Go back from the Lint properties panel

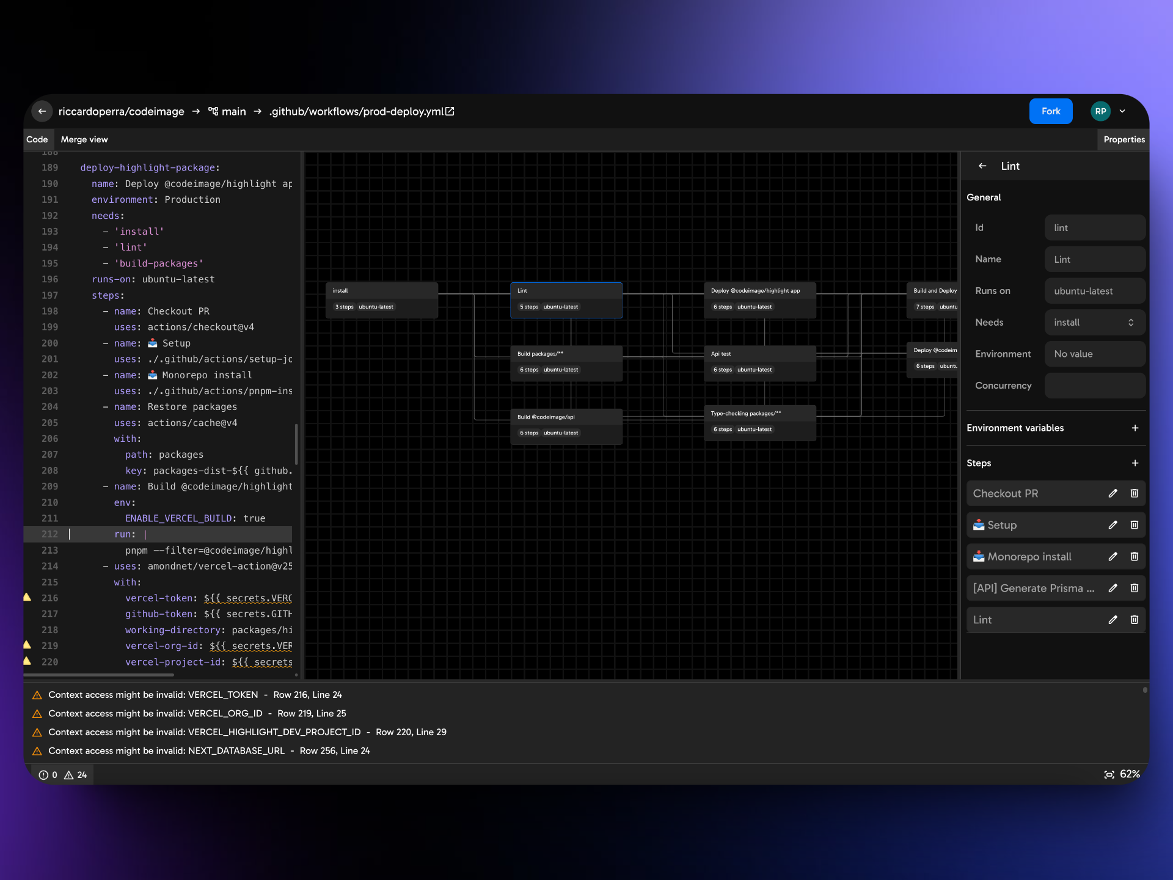tap(982, 166)
